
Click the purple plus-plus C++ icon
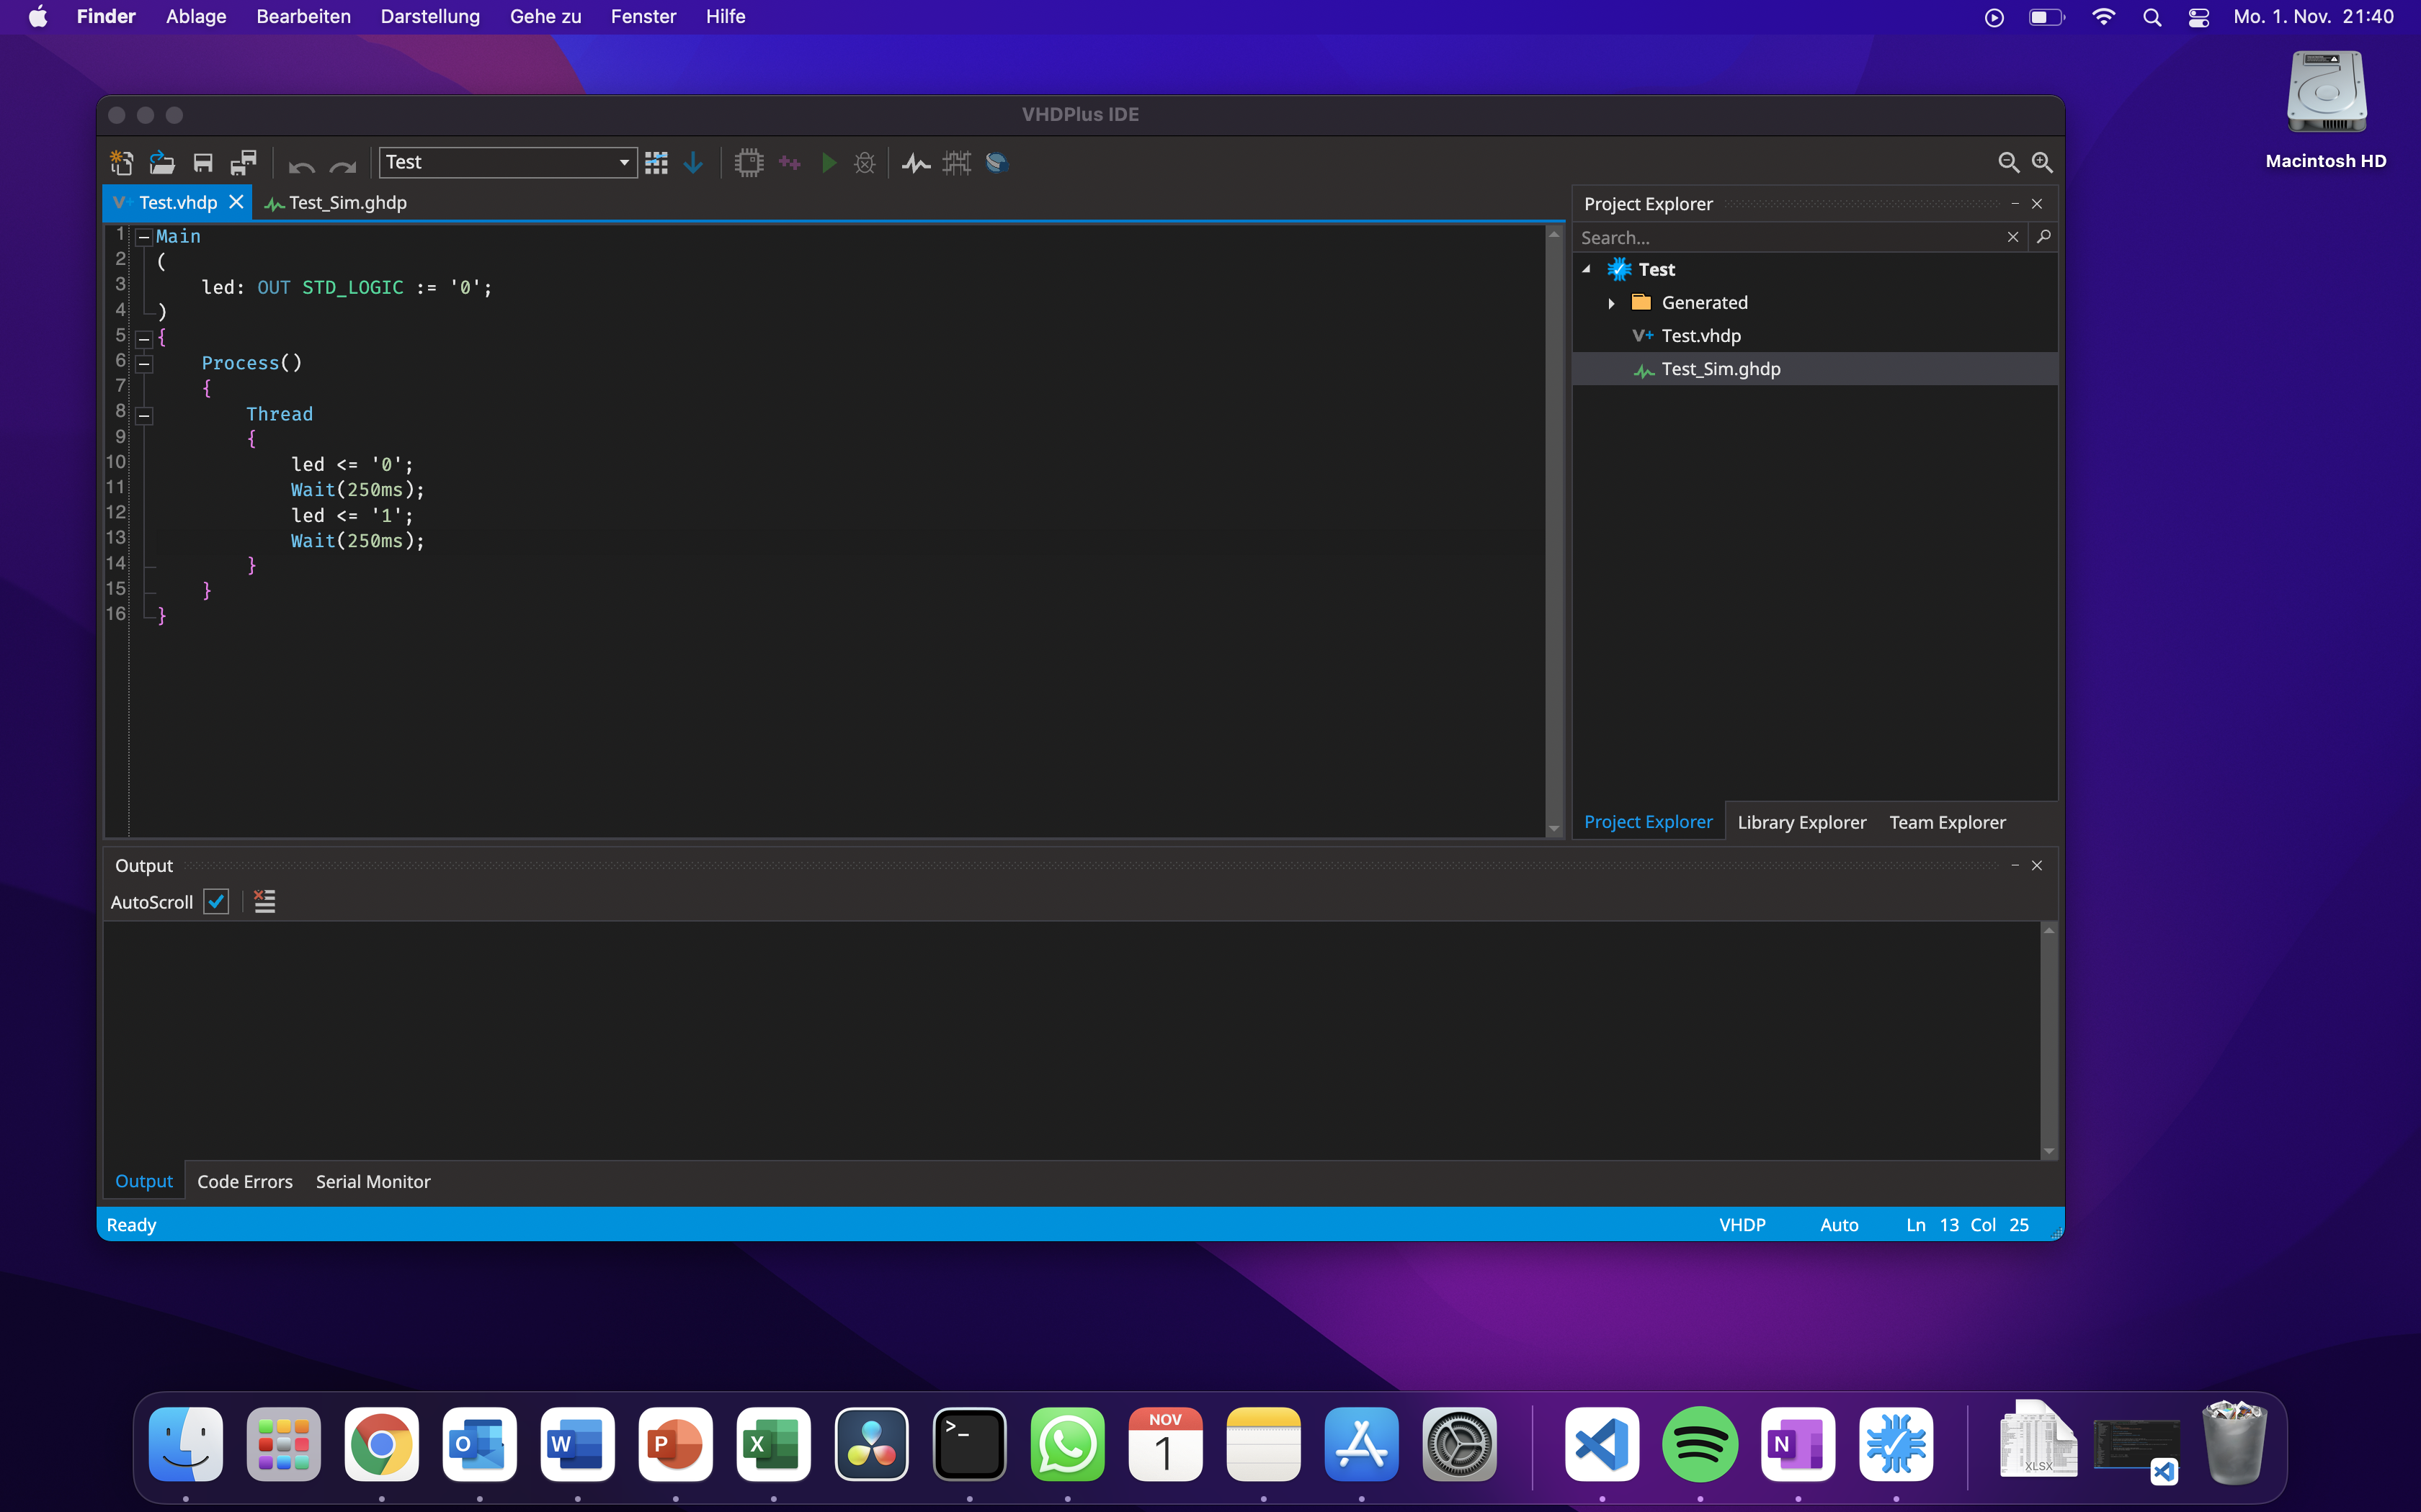(790, 162)
